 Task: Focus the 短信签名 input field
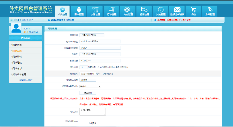coord(88,74)
